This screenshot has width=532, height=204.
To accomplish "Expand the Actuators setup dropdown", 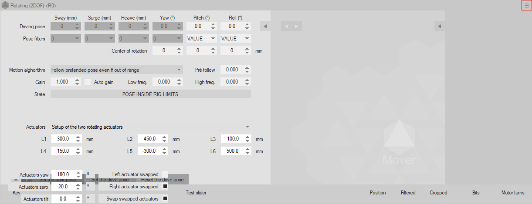I will point(151,127).
